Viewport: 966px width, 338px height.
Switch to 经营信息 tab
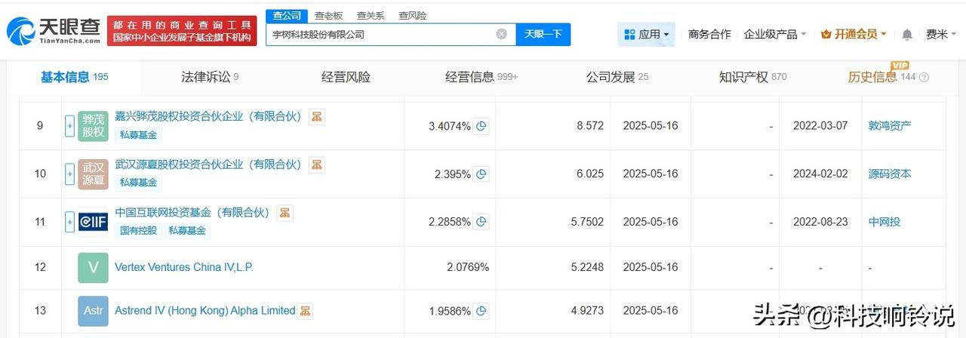(481, 77)
